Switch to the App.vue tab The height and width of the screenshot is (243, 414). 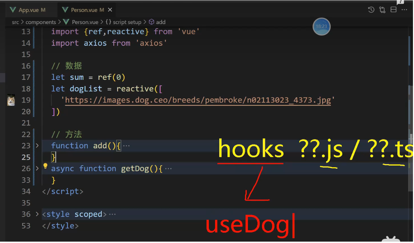31,10
